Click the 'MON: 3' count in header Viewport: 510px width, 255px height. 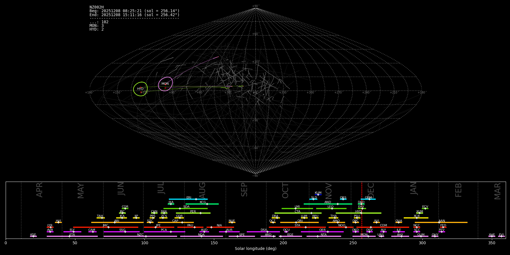tap(97, 26)
